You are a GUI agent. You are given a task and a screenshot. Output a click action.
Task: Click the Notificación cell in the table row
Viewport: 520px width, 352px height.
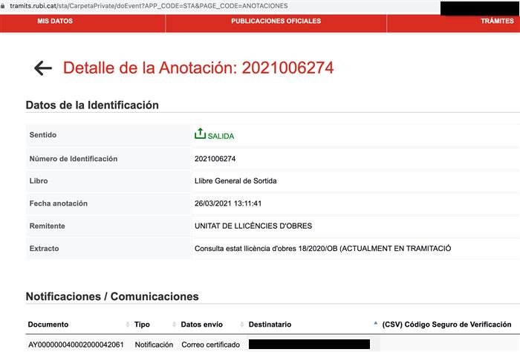[153, 345]
